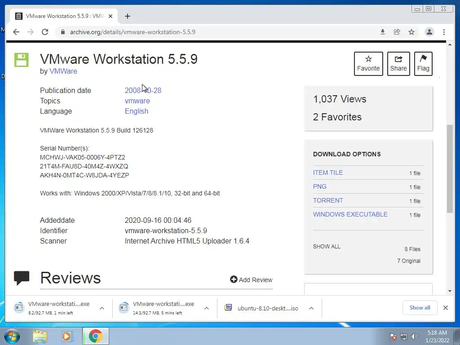
Task: Show all downloads
Action: (420, 307)
